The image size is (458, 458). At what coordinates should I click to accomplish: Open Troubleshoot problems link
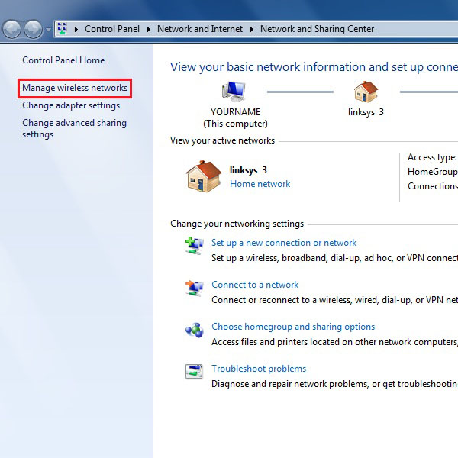(259, 369)
